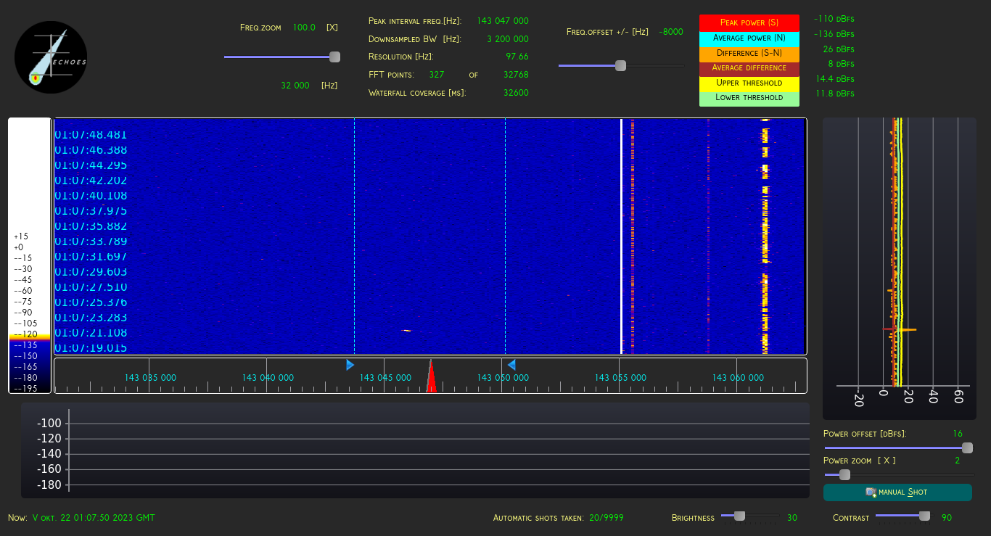
Task: Click the orange Difference (S-N) legend
Action: point(749,53)
